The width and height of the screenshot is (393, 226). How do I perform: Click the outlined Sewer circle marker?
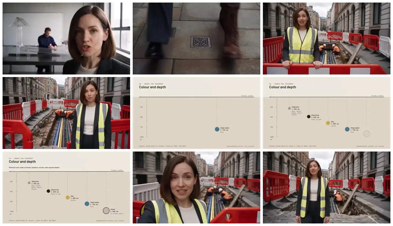click(x=106, y=210)
